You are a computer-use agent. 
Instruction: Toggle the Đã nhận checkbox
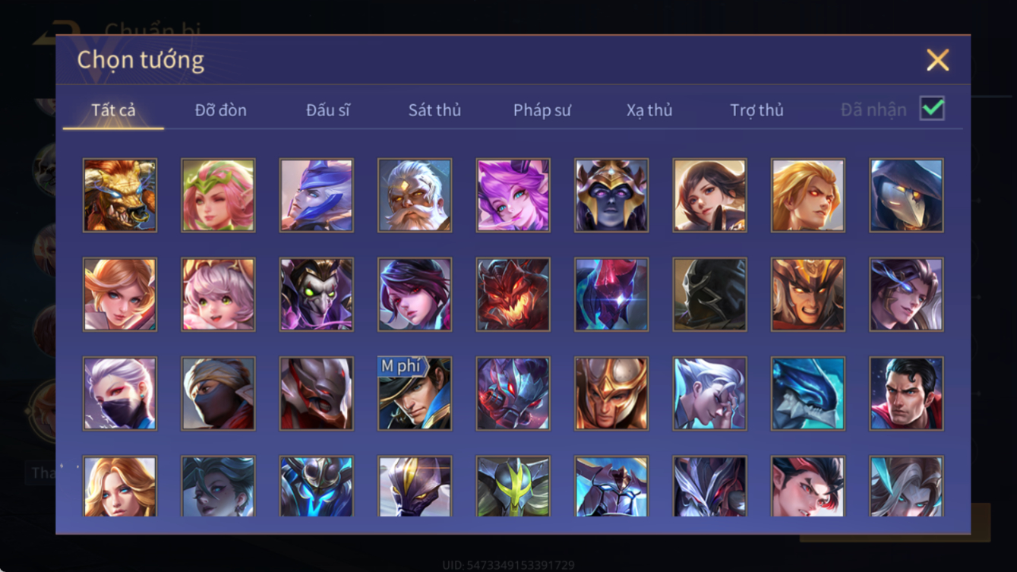932,109
